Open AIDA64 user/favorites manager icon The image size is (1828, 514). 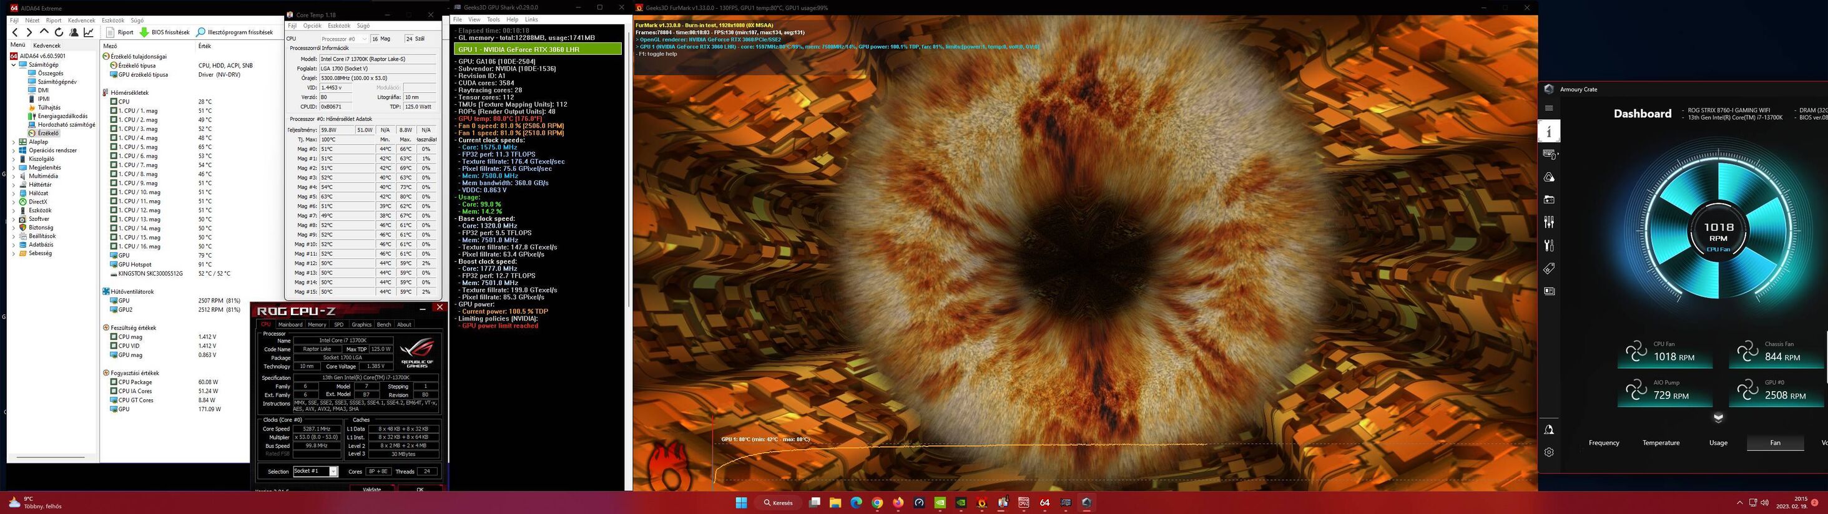click(74, 32)
